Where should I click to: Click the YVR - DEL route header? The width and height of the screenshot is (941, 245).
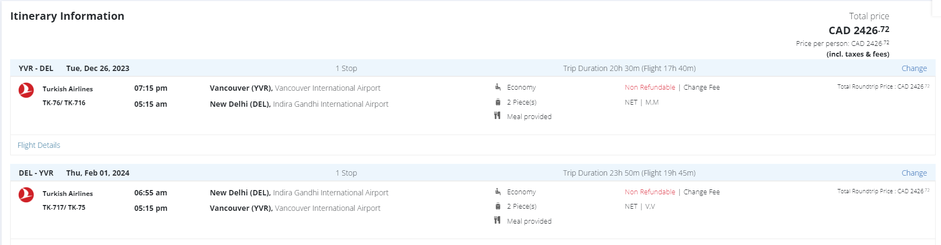pos(36,68)
